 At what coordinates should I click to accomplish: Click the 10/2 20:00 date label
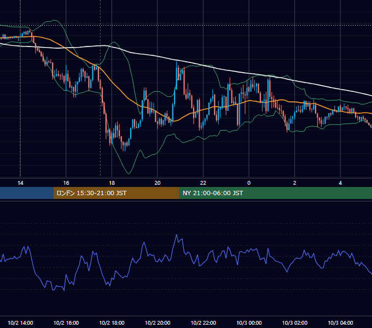pyautogui.click(x=158, y=323)
